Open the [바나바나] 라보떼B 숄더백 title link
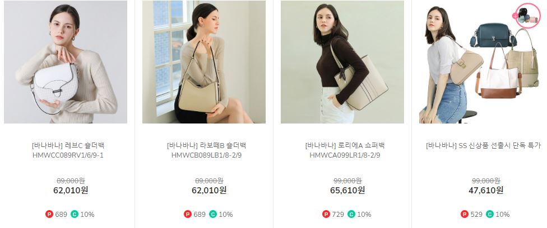The width and height of the screenshot is (547, 228). pos(206,145)
